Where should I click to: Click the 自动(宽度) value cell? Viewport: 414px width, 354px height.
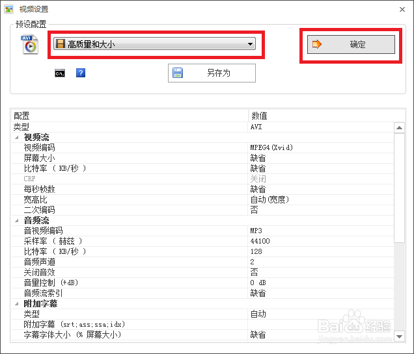pos(321,199)
